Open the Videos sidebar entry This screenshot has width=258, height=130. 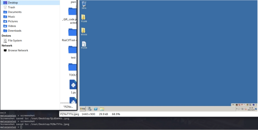tap(30, 26)
